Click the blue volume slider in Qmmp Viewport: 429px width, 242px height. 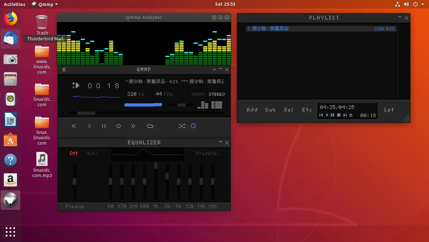(144, 105)
